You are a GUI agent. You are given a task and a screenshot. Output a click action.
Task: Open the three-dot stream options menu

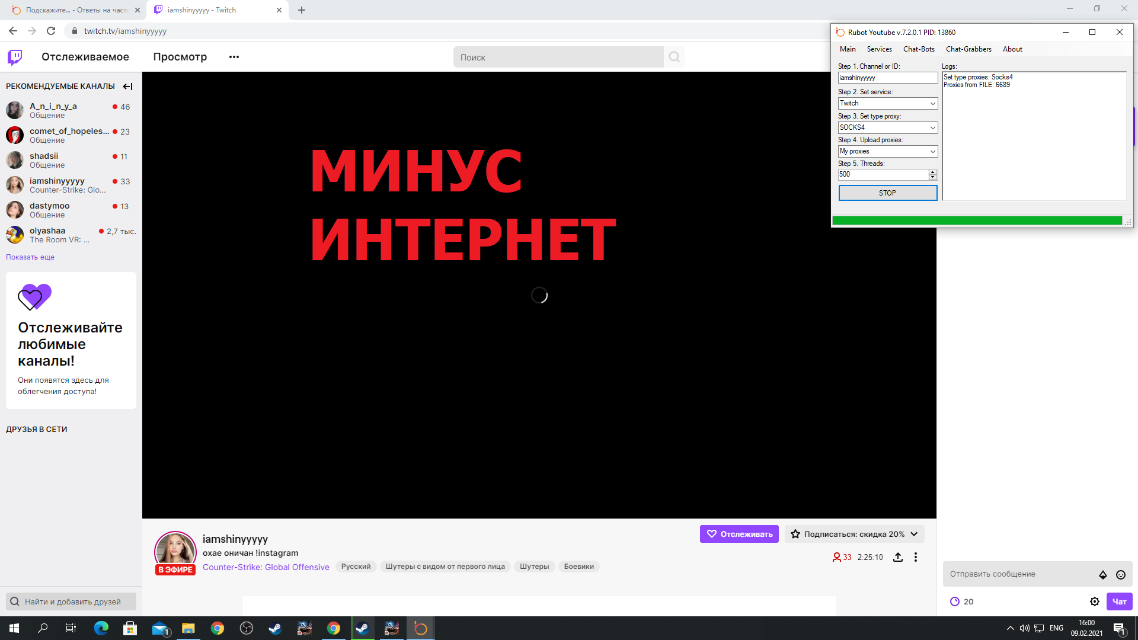coord(916,557)
